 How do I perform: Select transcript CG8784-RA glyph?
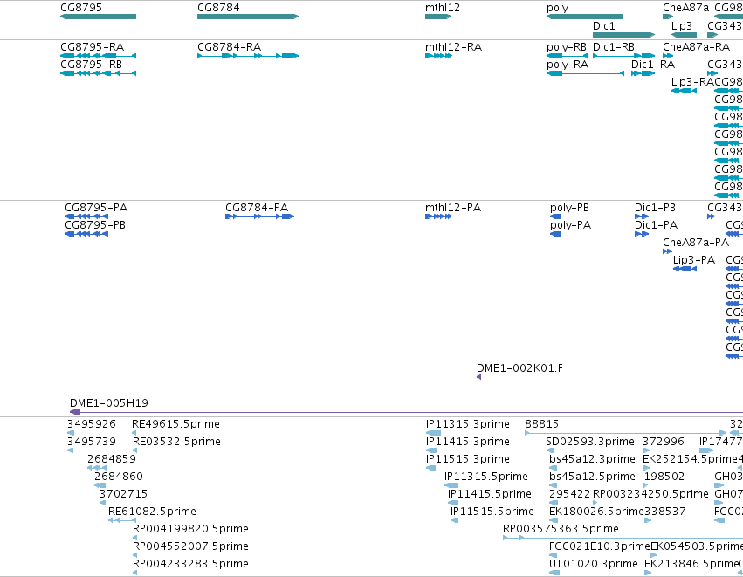248,56
